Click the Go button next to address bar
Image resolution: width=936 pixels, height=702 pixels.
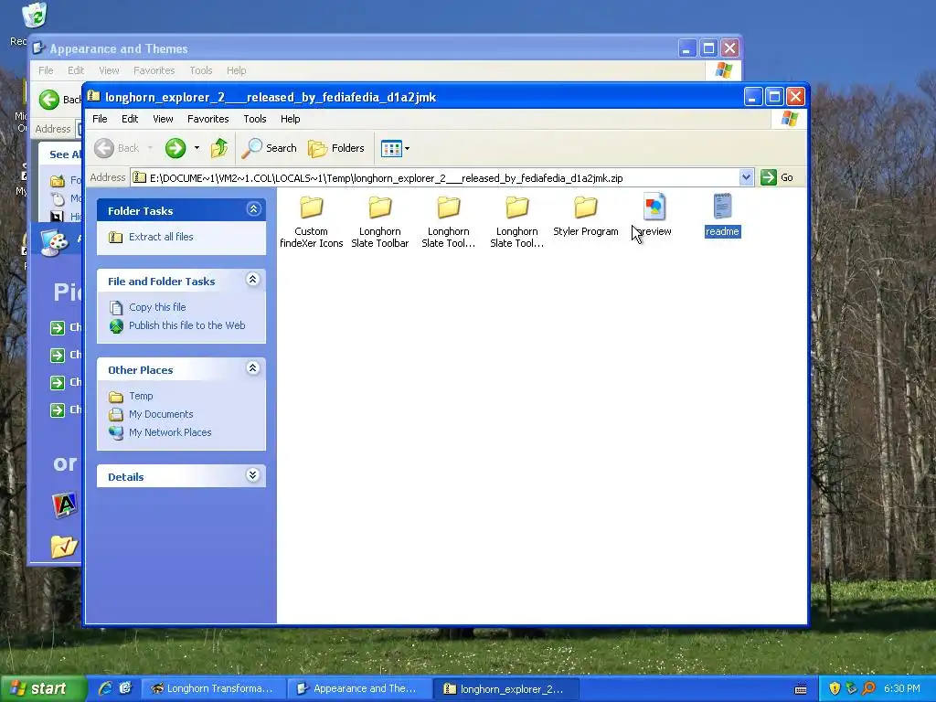777,177
